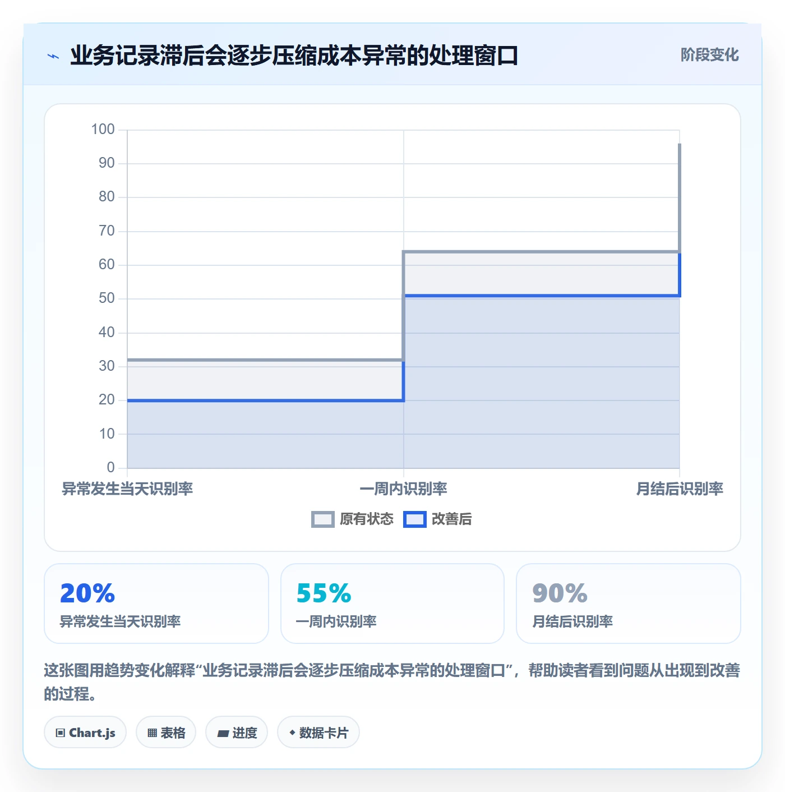Select the 进度 tag chip
Image resolution: width=785 pixels, height=792 pixels.
pyautogui.click(x=237, y=733)
